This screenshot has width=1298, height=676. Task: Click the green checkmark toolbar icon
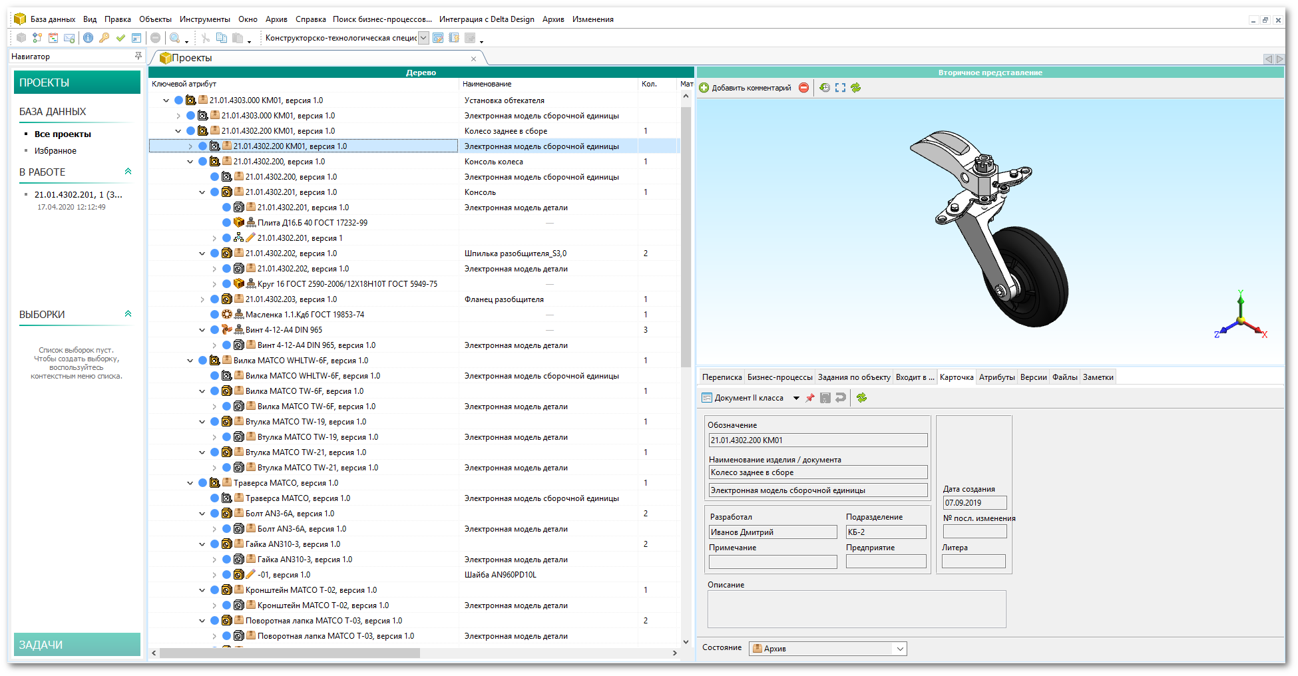click(120, 38)
